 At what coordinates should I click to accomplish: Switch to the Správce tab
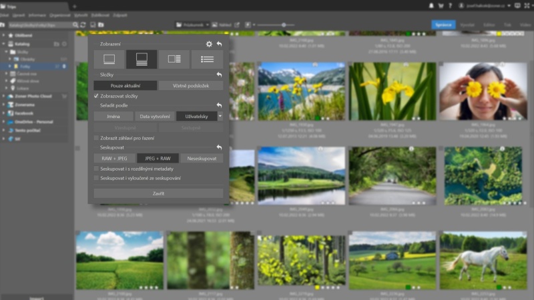pyautogui.click(x=443, y=25)
